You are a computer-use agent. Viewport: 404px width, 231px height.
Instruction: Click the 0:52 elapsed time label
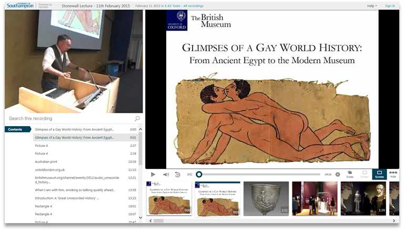[189, 174]
